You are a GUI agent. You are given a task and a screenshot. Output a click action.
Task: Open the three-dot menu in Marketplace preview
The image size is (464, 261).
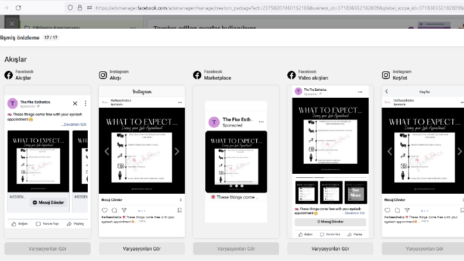261,122
